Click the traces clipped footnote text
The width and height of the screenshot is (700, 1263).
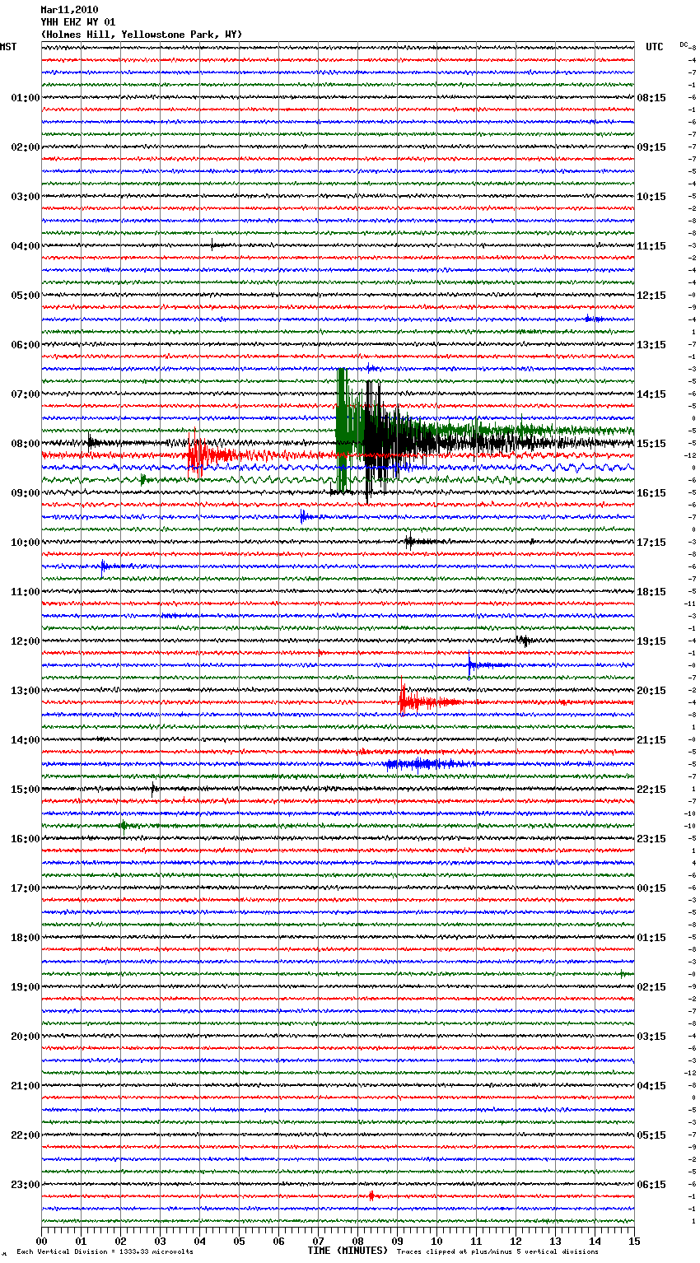pos(497,1251)
